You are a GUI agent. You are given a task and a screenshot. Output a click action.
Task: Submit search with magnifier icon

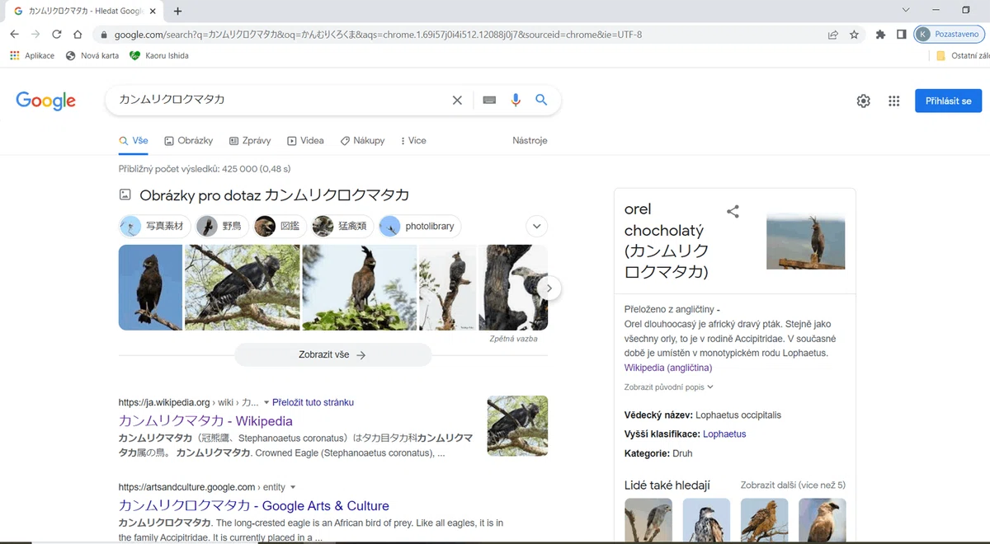point(541,100)
